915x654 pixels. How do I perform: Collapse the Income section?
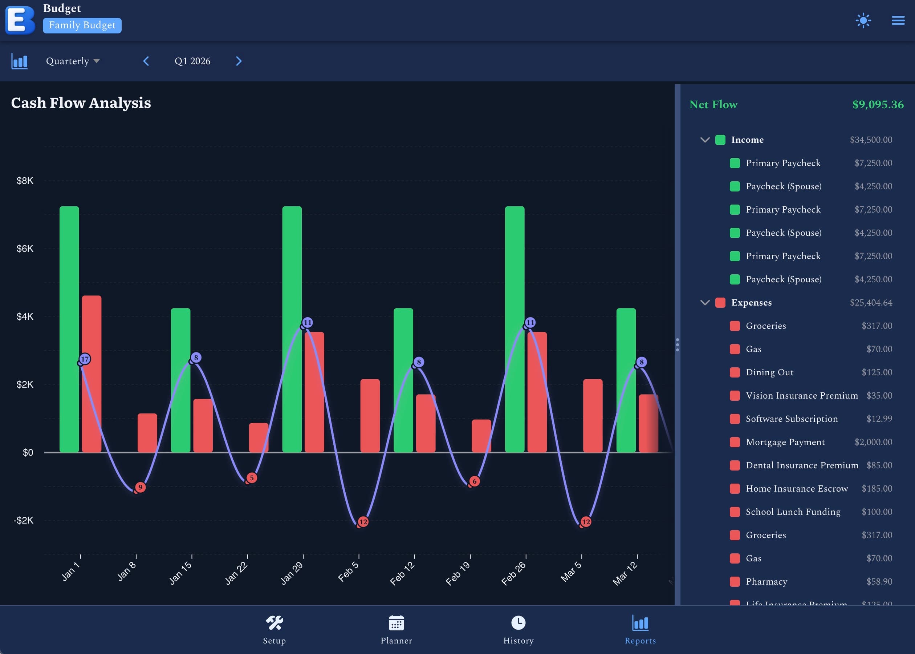[x=705, y=140]
